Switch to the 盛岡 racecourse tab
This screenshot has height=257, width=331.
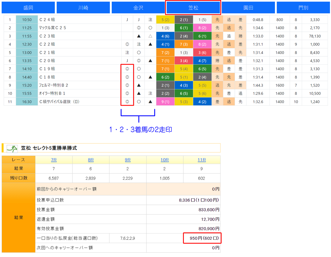point(28,8)
